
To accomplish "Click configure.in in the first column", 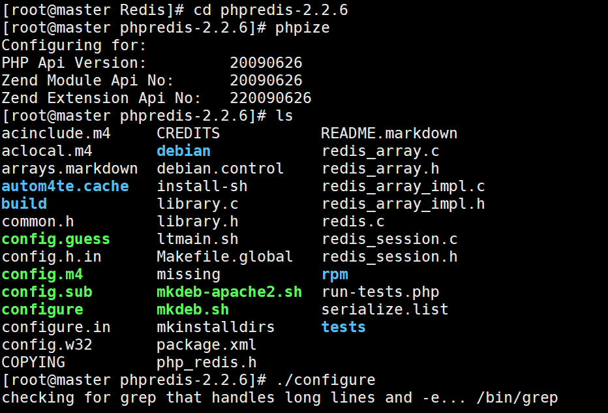I will pos(56,328).
